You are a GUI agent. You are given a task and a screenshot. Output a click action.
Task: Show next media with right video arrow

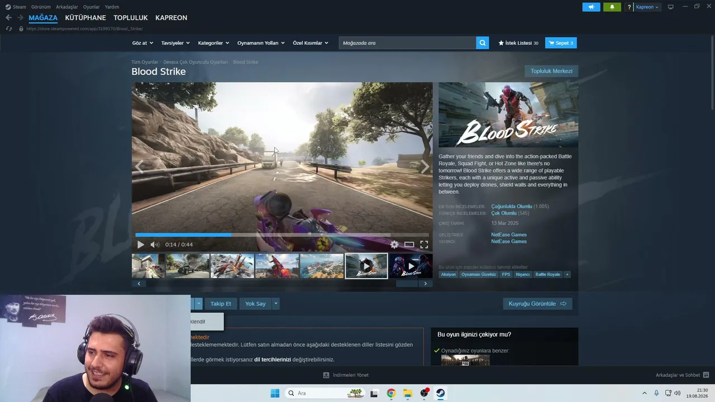(425, 166)
